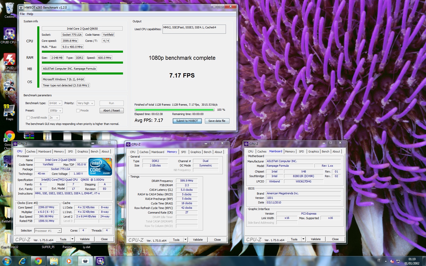
Task: Click Validate in CPU-Z Mainboard window
Action: (x=316, y=239)
